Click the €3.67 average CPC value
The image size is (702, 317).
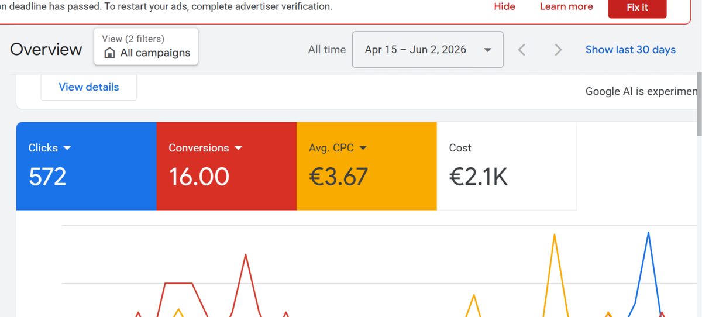point(339,177)
